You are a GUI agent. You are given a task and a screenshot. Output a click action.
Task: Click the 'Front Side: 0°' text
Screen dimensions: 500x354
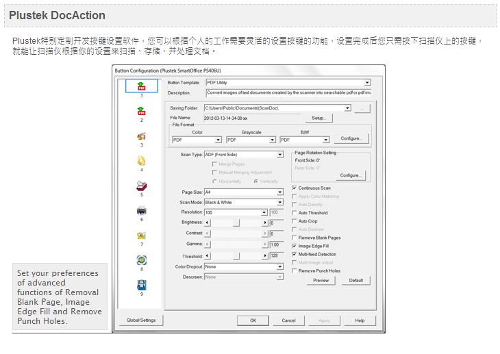coord(307,160)
